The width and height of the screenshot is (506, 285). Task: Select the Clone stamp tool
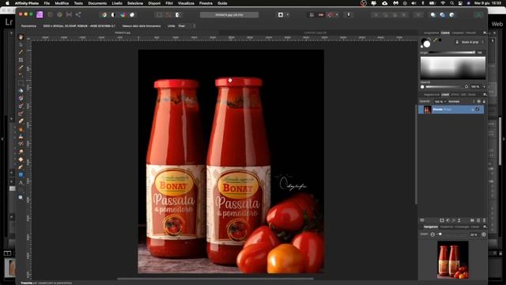(x=21, y=136)
